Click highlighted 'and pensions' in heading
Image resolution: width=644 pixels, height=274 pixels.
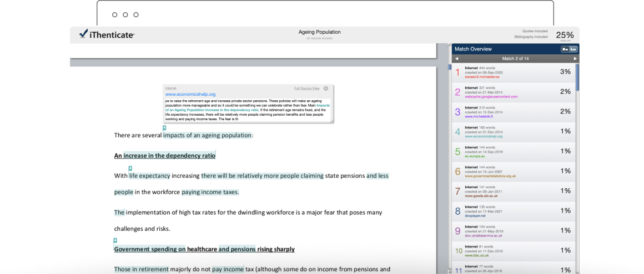click(237, 249)
